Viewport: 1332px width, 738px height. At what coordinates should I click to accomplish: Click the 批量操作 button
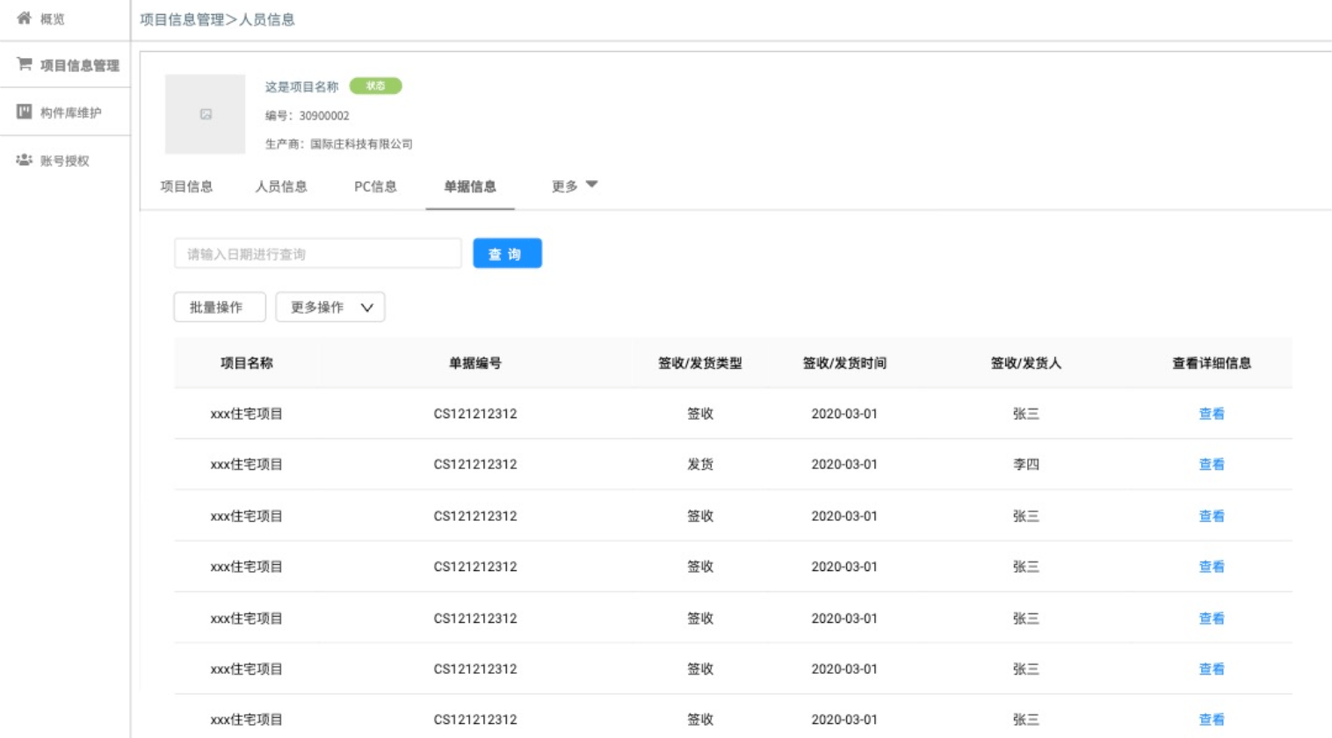pyautogui.click(x=220, y=307)
